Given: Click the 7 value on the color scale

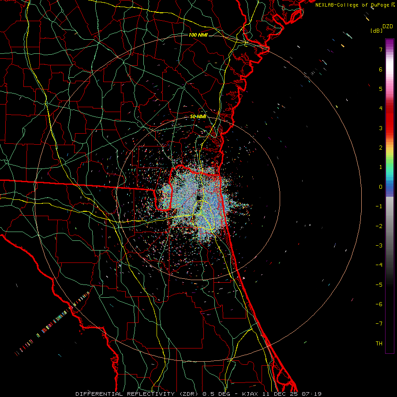Looking at the screenshot, I should tap(381, 49).
